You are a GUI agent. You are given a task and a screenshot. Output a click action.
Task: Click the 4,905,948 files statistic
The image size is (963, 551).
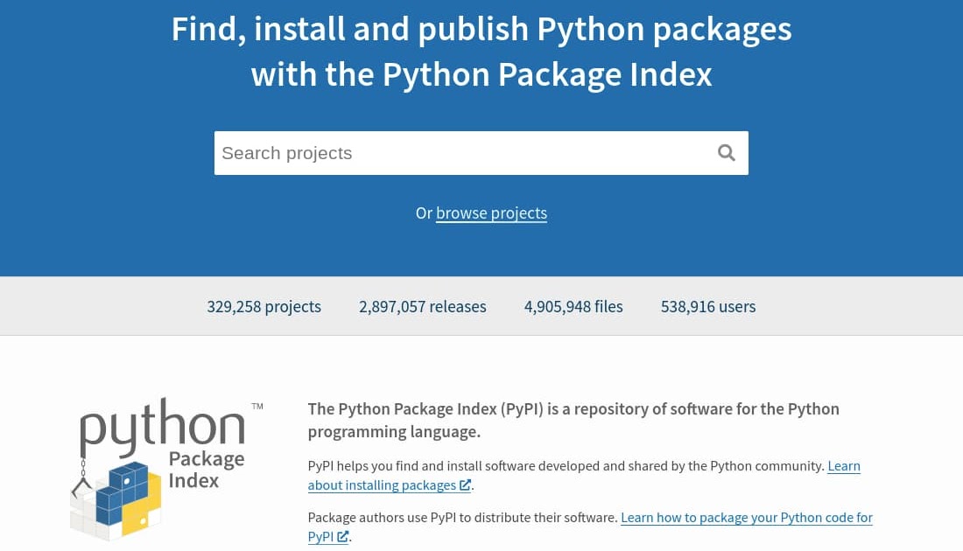573,307
